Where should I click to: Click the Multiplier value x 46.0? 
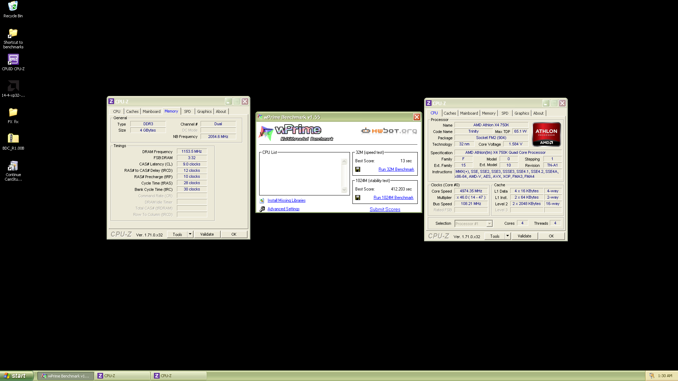(x=471, y=197)
